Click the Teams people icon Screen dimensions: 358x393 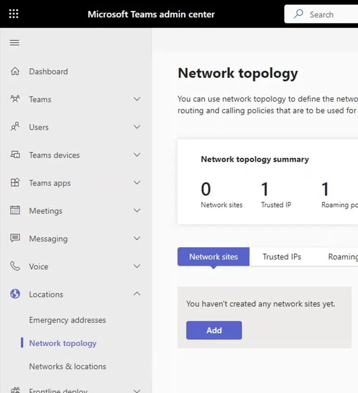[x=15, y=99]
